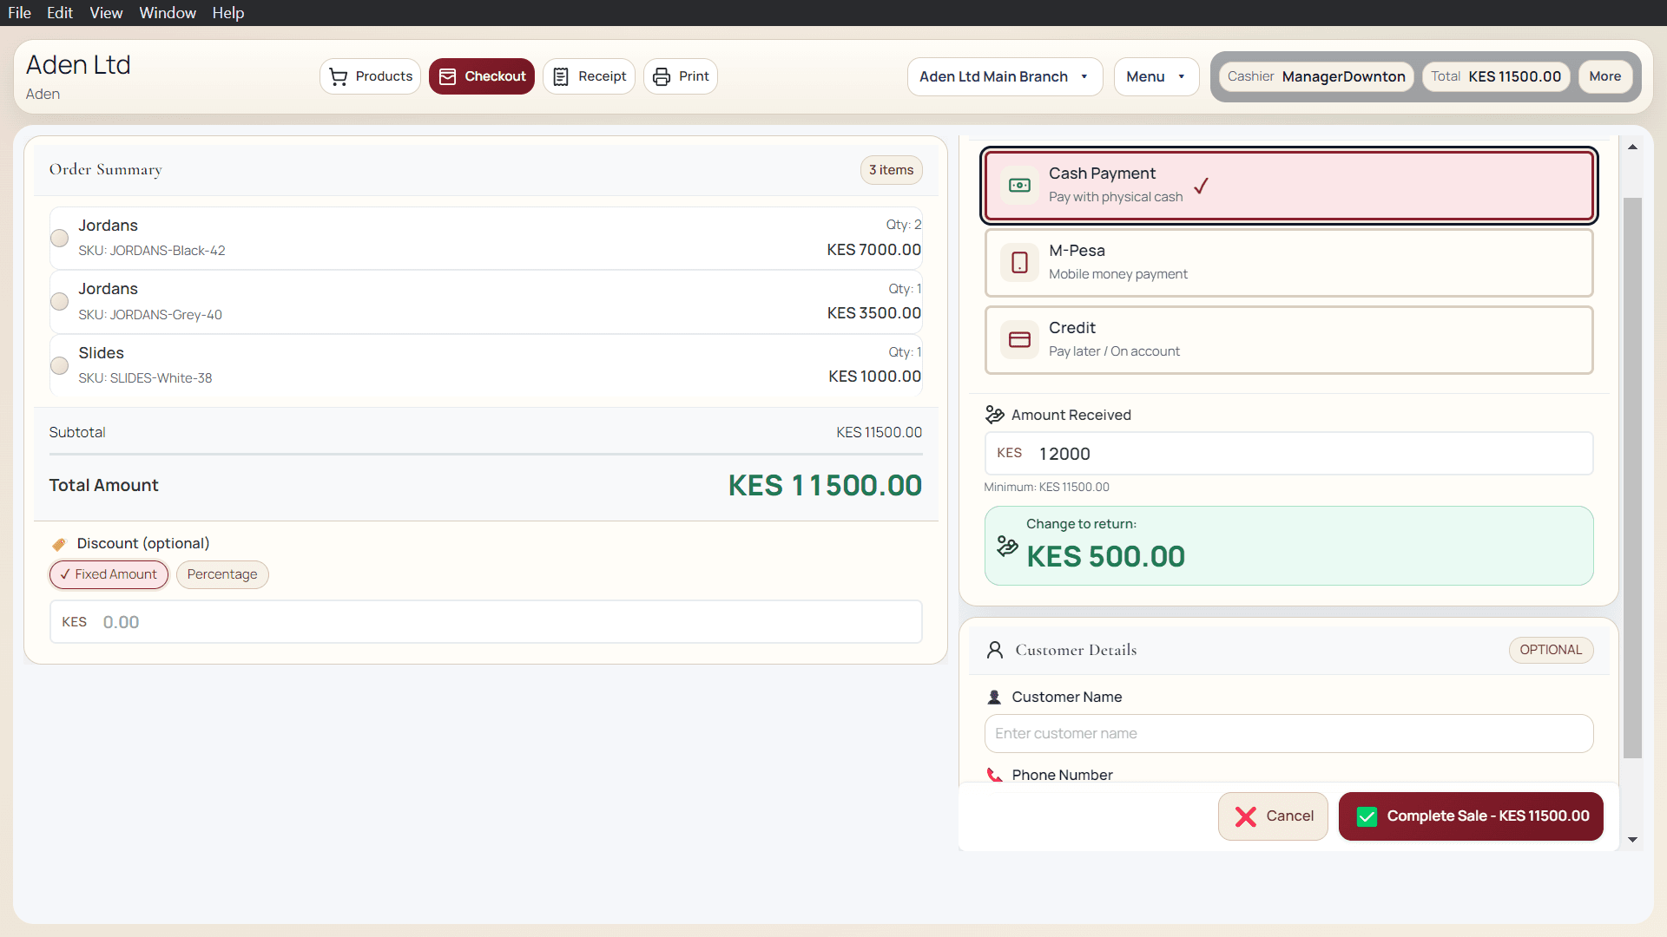Click the scrollbar down arrow
This screenshot has width=1667, height=937.
1633,840
